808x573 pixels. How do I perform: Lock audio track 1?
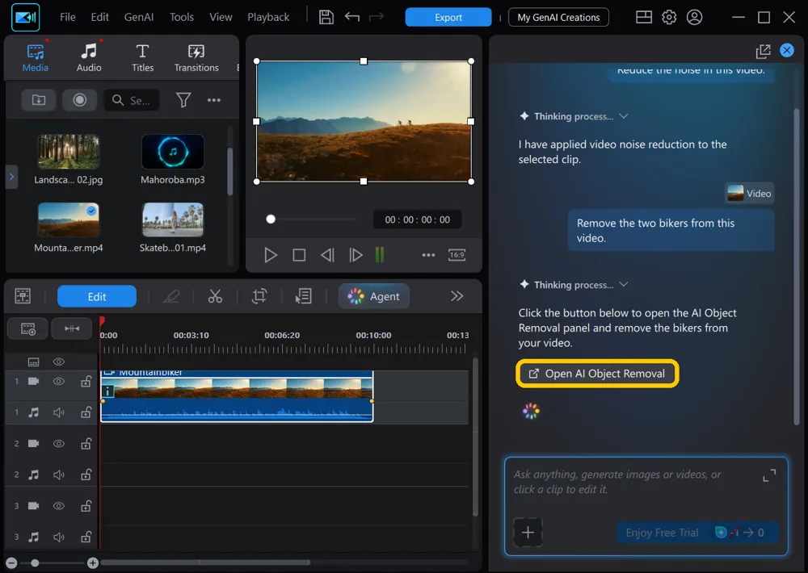coord(86,412)
